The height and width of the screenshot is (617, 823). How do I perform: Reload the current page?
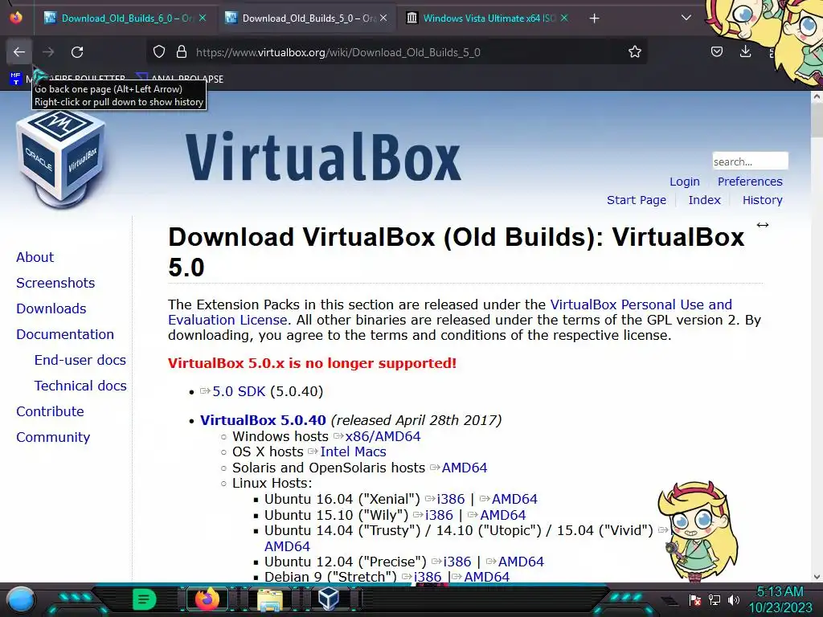[77, 52]
